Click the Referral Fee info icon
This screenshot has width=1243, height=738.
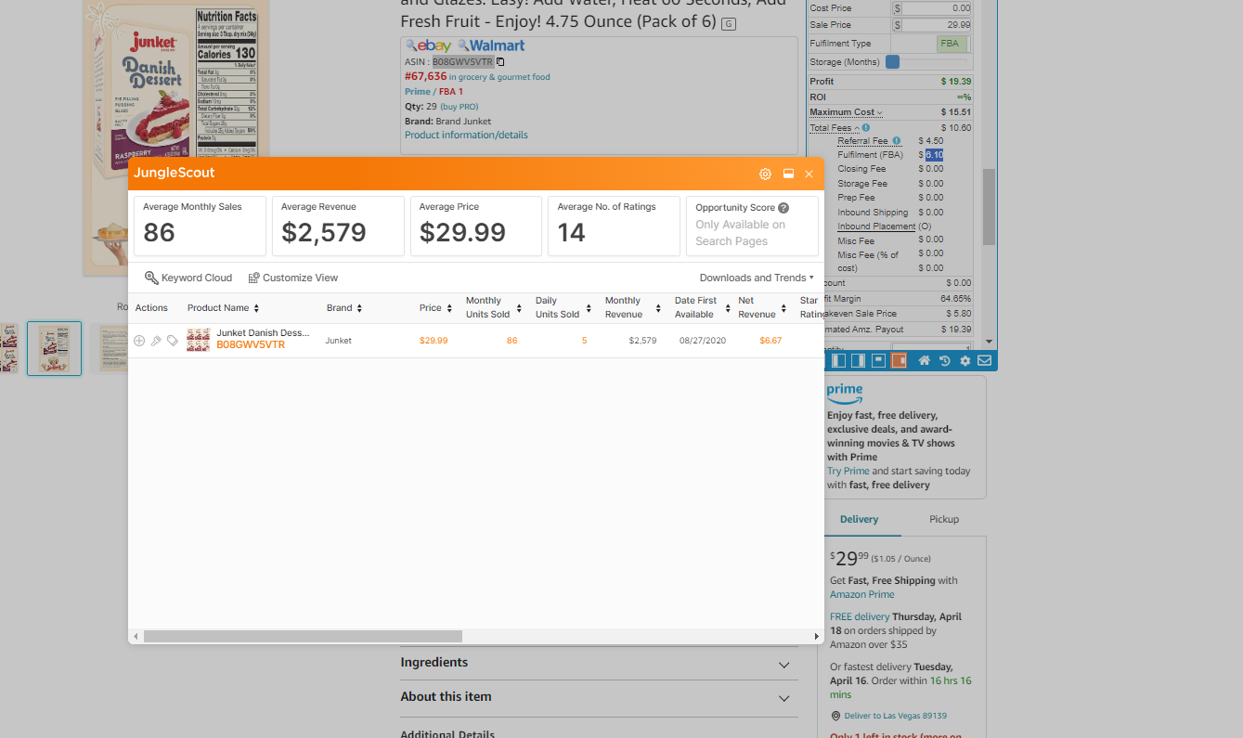897,141
